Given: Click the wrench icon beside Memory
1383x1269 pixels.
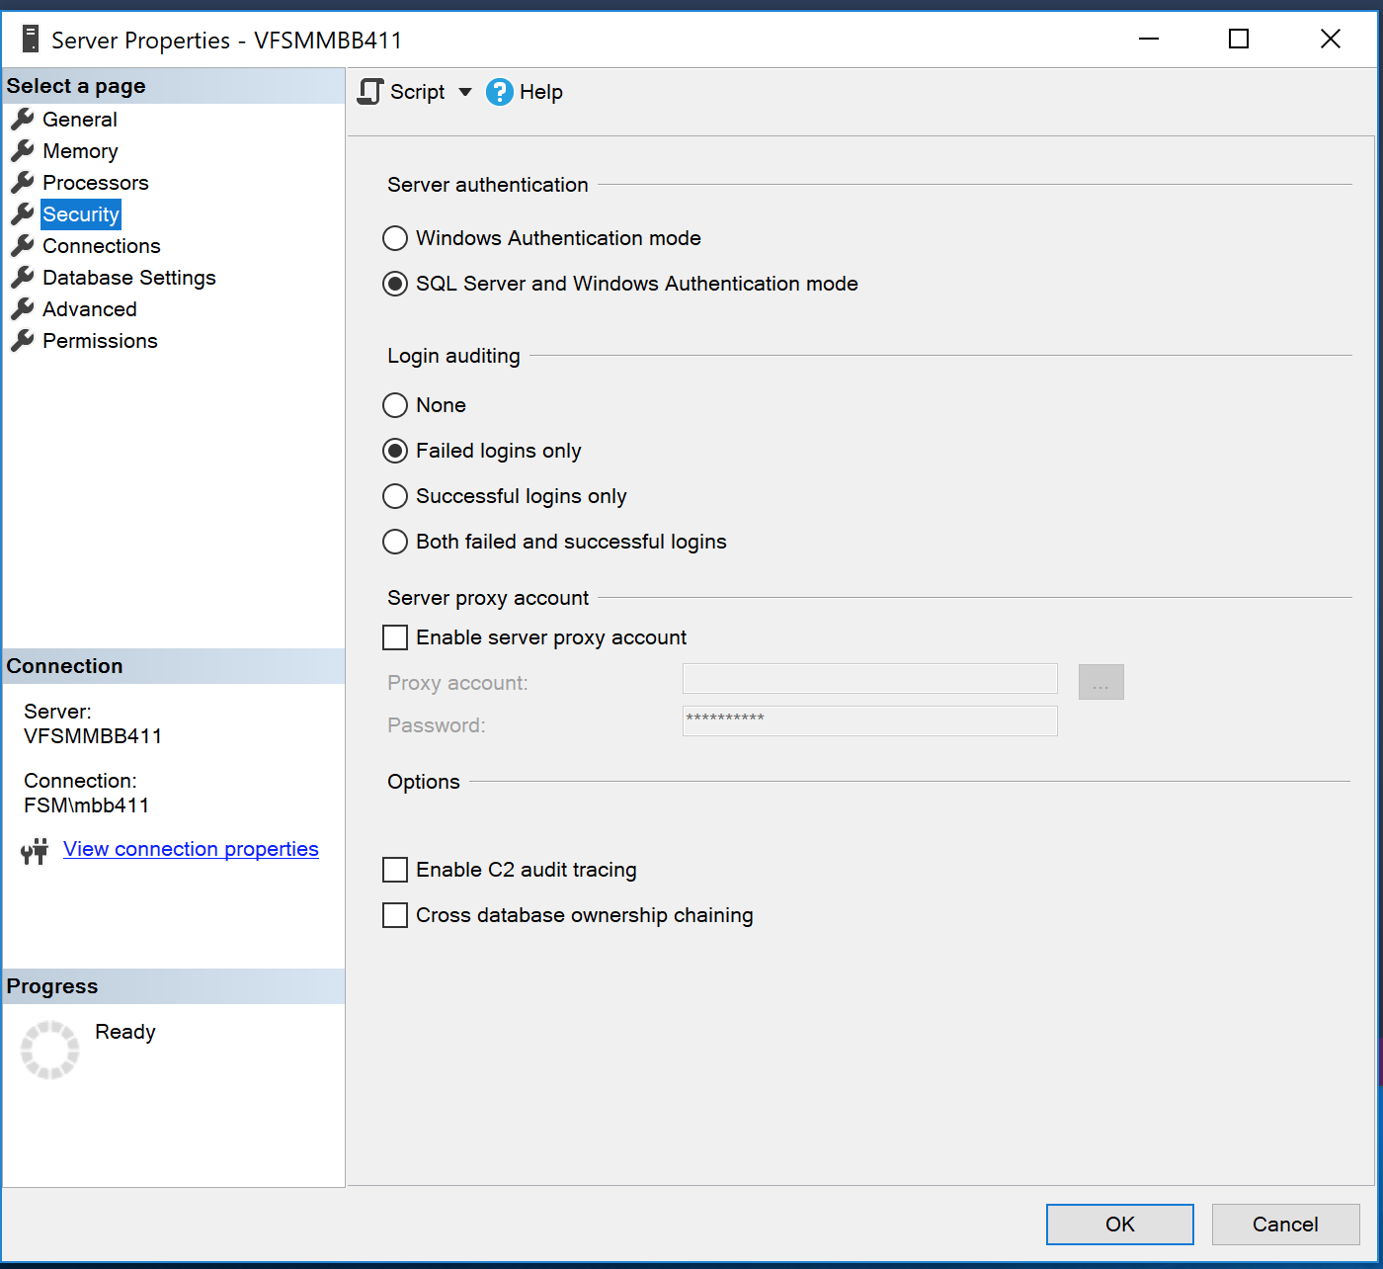Looking at the screenshot, I should pyautogui.click(x=23, y=151).
